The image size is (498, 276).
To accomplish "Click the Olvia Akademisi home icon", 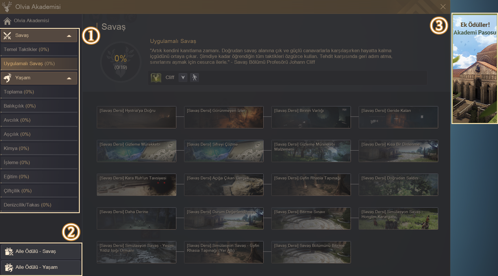I will (7, 21).
